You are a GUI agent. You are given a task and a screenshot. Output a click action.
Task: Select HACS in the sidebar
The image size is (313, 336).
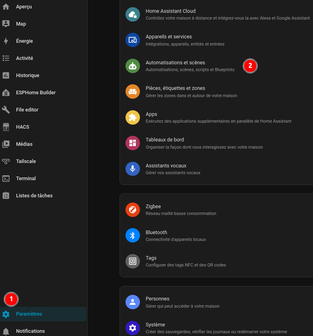[43, 127]
